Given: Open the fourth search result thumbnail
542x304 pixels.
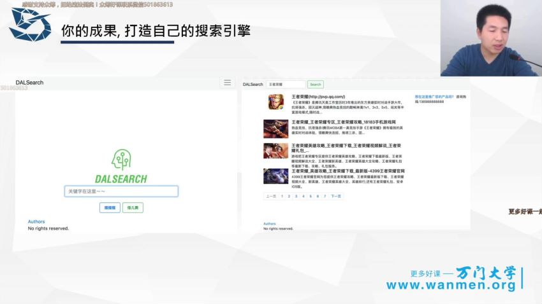Looking at the screenshot, I should pos(276,176).
